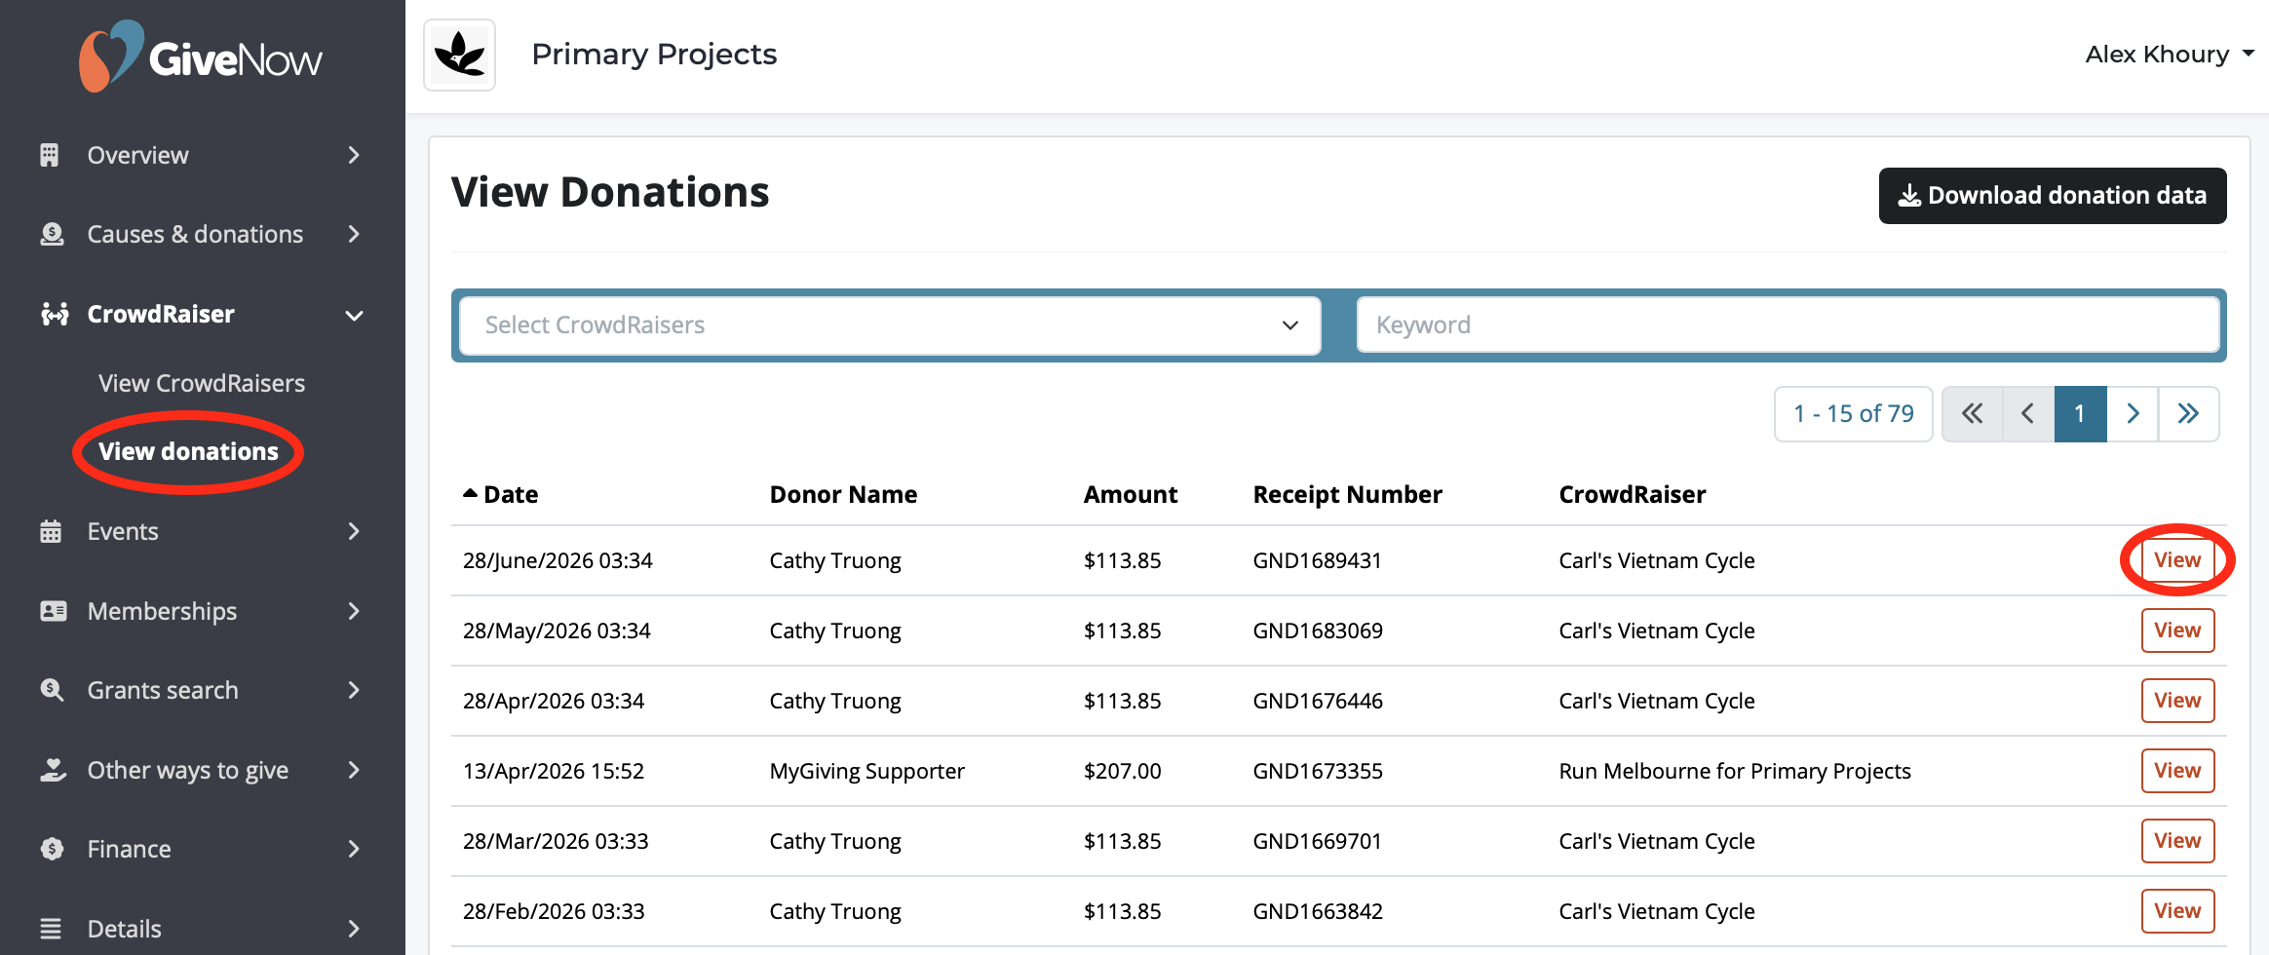Click the Other ways to give hand icon
The image size is (2269, 955).
coord(53,770)
